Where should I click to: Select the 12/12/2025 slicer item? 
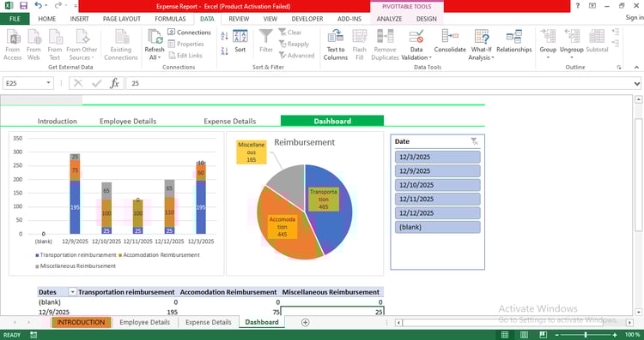(x=437, y=213)
